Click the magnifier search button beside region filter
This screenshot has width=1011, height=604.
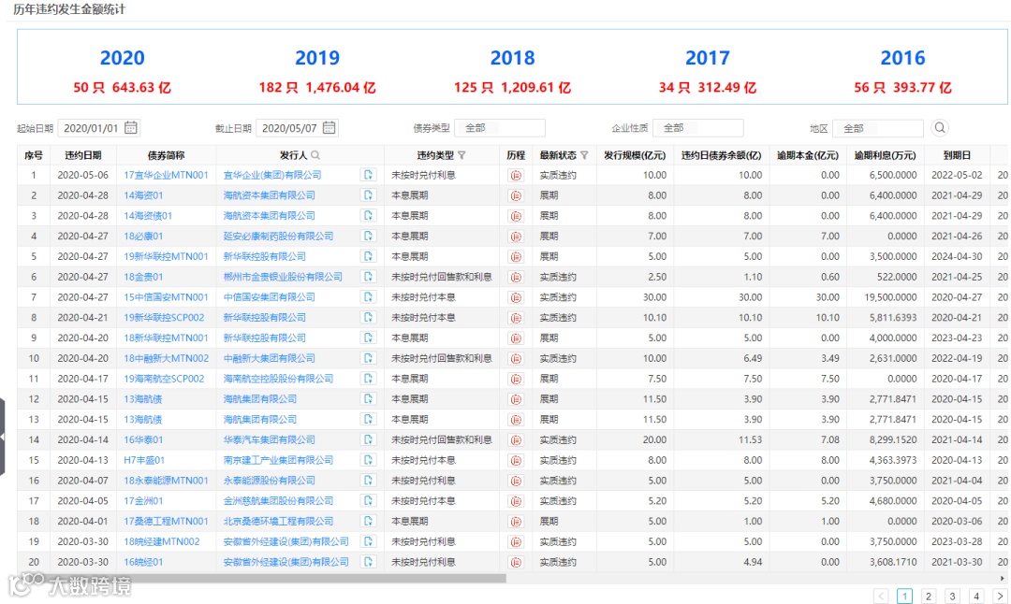pos(940,127)
